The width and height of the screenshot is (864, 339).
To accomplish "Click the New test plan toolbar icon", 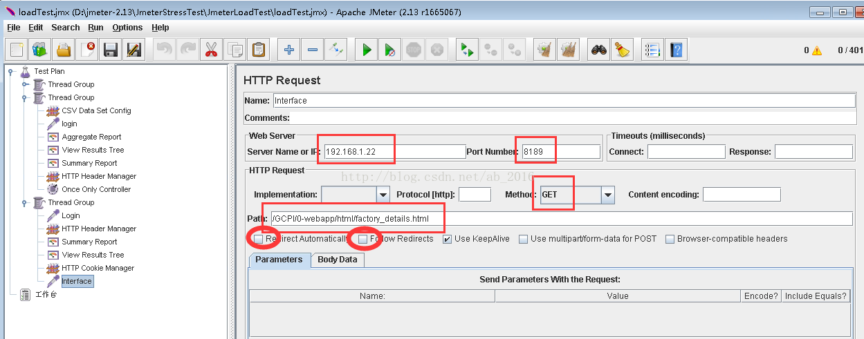I will 17,50.
